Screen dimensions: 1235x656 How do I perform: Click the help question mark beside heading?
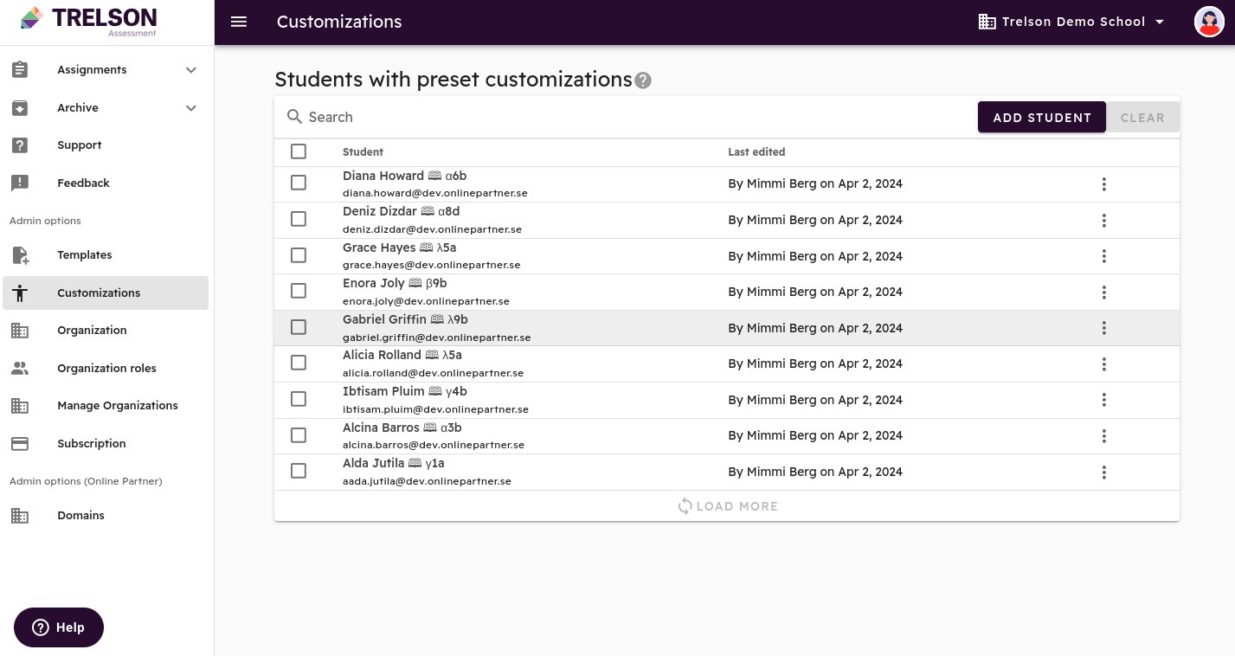point(642,80)
